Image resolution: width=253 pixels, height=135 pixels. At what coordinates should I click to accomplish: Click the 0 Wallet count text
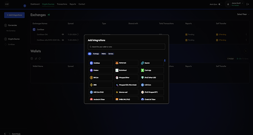(230, 59)
